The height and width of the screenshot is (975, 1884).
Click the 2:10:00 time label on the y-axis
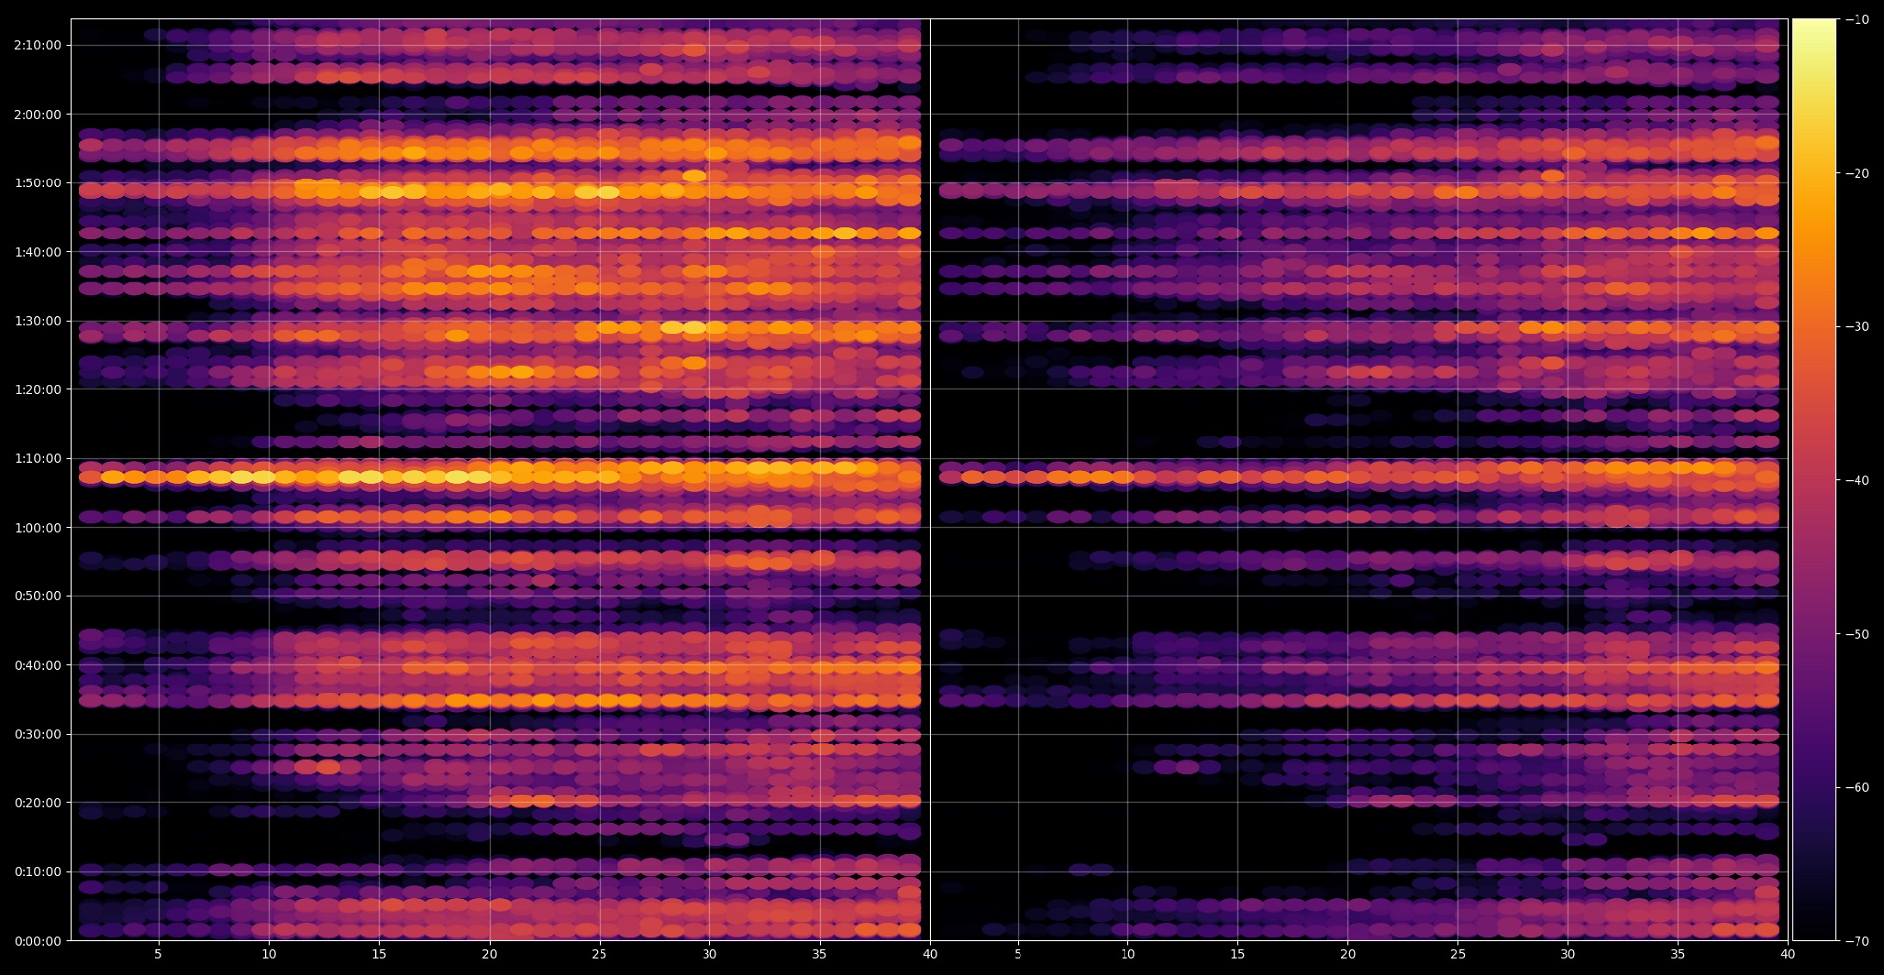[x=37, y=45]
